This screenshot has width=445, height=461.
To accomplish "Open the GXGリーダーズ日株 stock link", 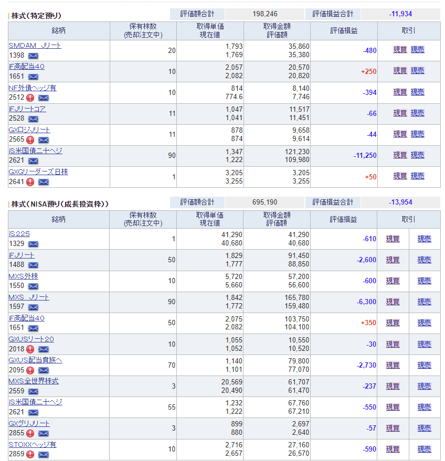I will [x=38, y=171].
